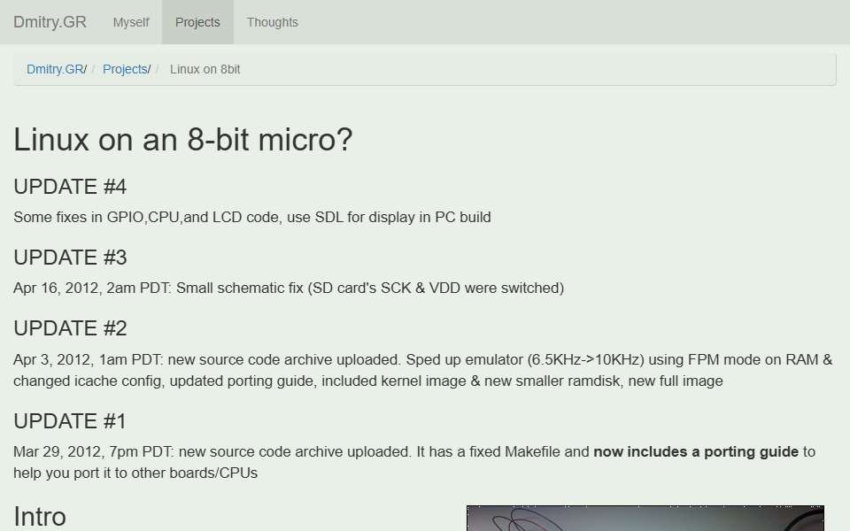Open the Projects breadcrumb link
850x531 pixels.
125,69
